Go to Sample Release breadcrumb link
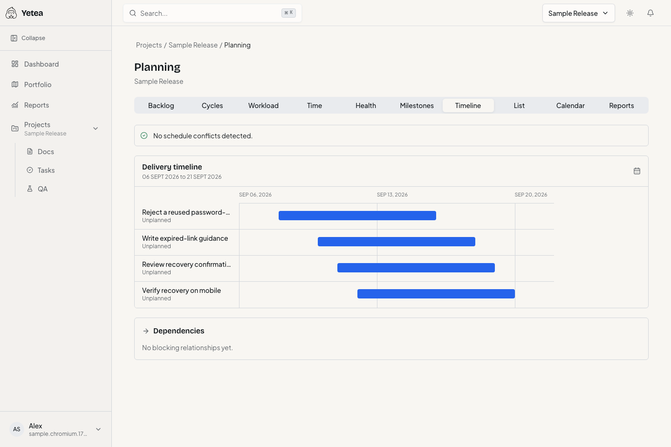671x447 pixels. pyautogui.click(x=193, y=45)
